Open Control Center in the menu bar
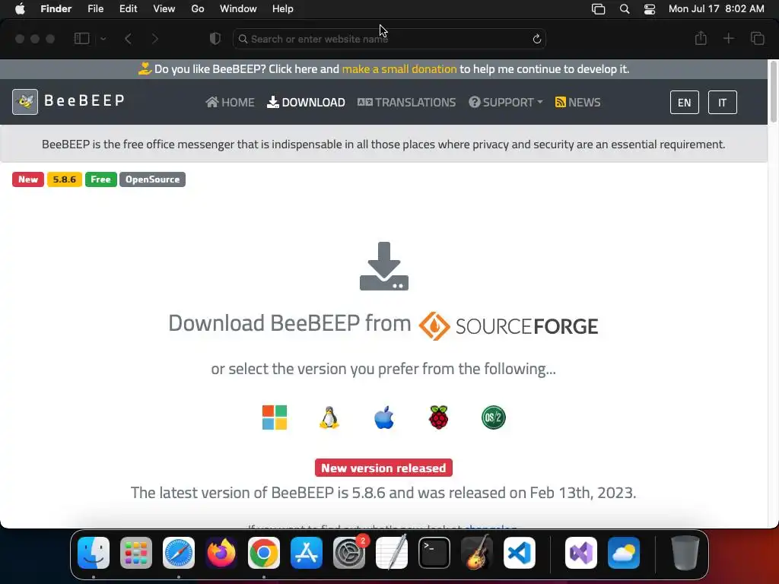Image resolution: width=779 pixels, height=584 pixels. pyautogui.click(x=650, y=9)
